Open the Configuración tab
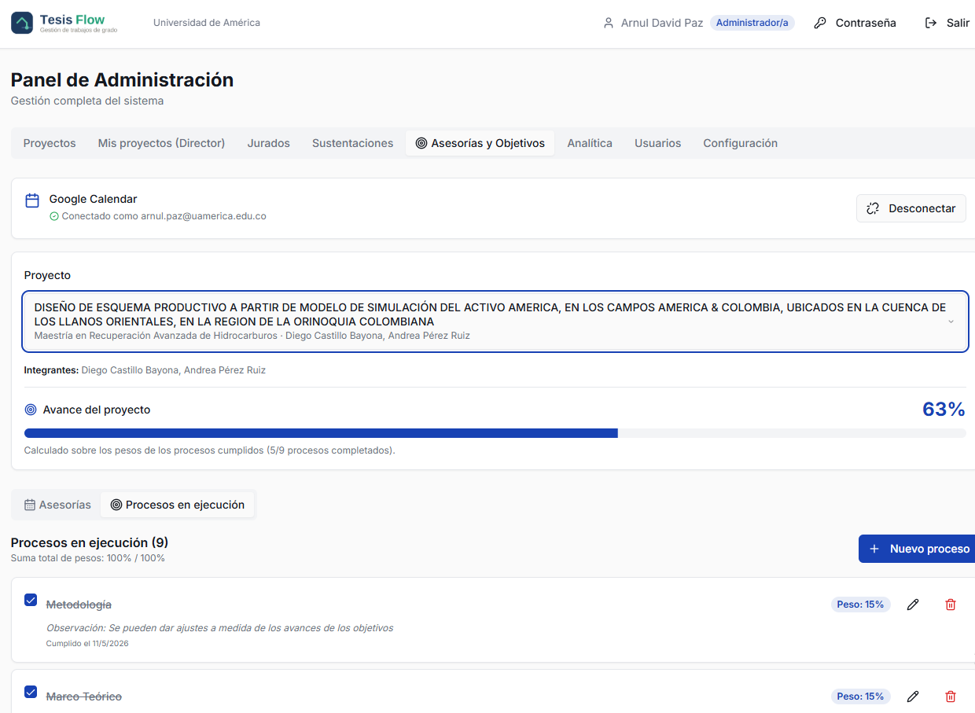This screenshot has width=975, height=713. coord(741,143)
